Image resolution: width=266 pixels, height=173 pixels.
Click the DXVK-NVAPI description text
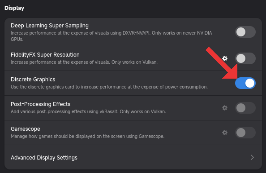112,36
